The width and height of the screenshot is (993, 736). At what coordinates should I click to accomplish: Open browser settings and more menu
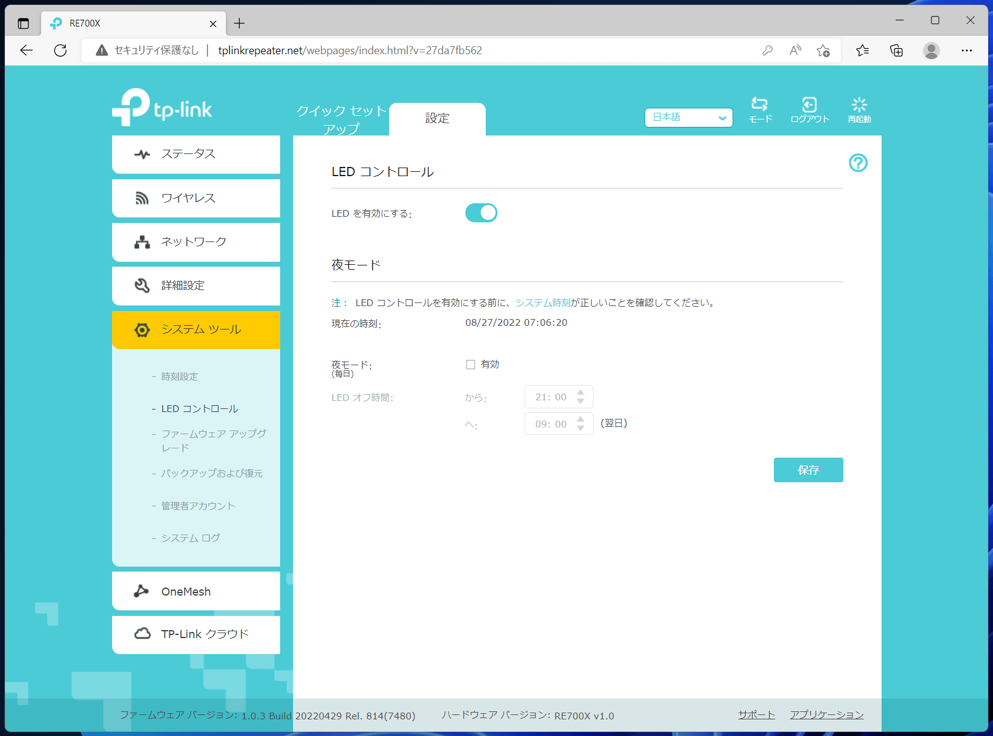[x=967, y=51]
